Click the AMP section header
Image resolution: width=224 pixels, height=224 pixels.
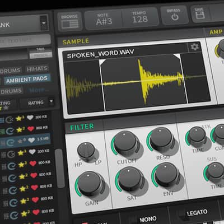[216, 32]
